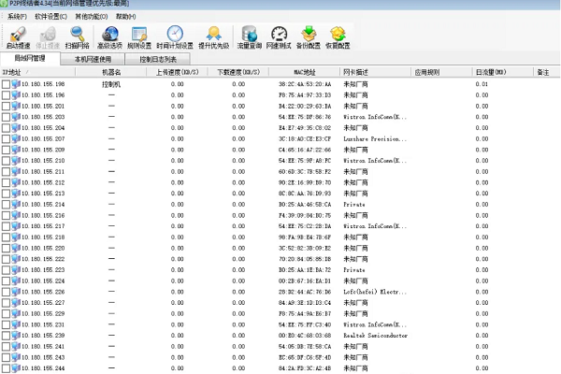Switch to the 本机网速使用 tab
561x374 pixels.
(x=93, y=58)
